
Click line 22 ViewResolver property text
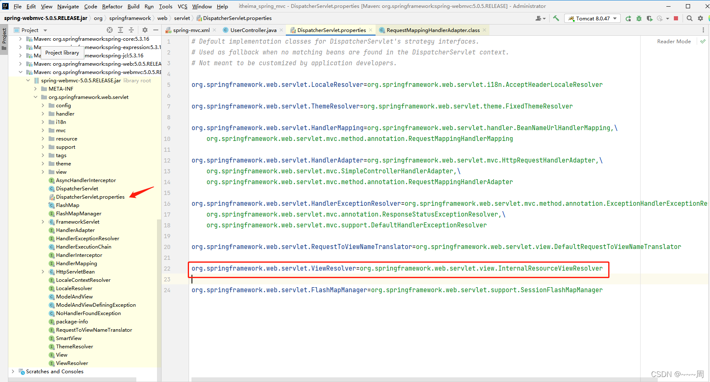(397, 269)
